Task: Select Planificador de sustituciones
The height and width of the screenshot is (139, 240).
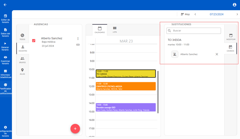Action: (6, 89)
